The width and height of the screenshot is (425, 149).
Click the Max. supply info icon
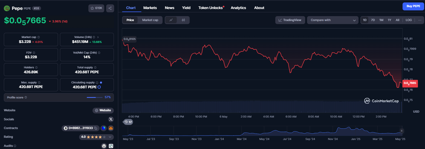[39, 83]
